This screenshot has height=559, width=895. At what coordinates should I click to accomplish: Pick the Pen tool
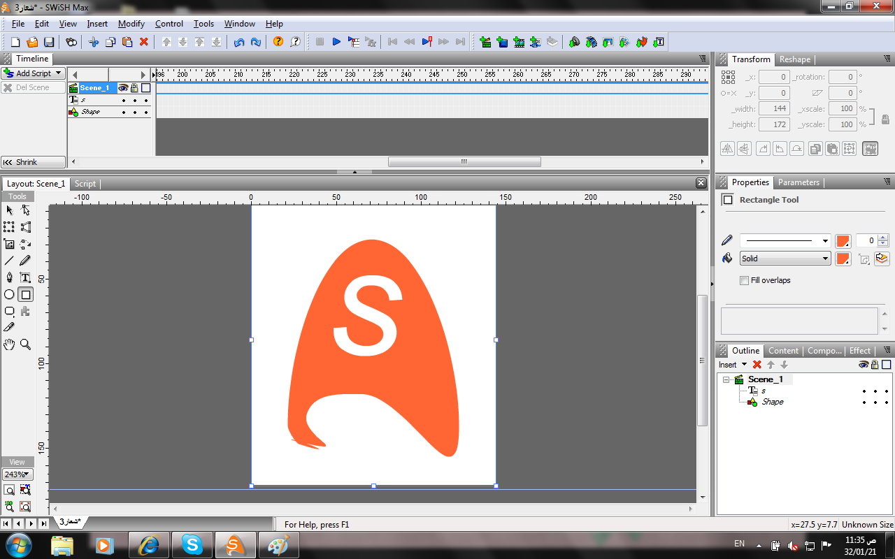coord(9,277)
